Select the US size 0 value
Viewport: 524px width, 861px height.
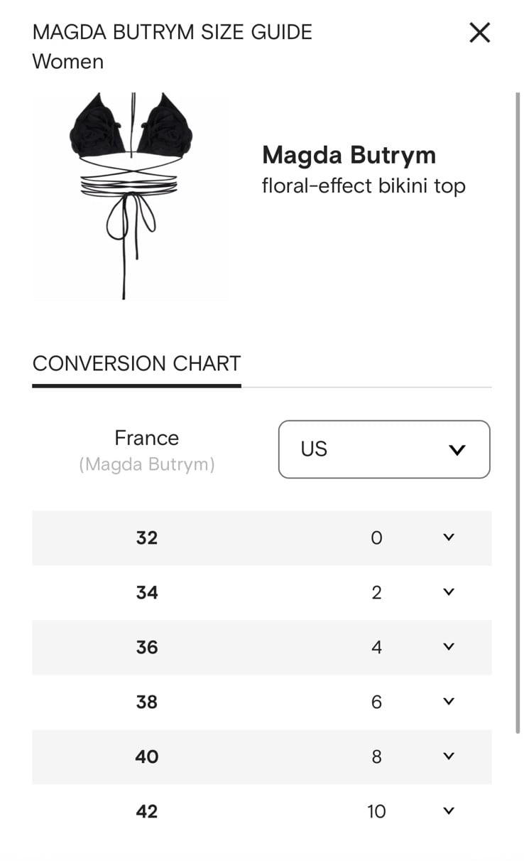(376, 538)
